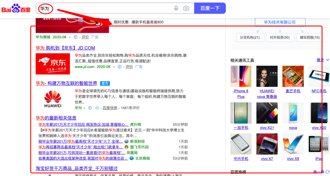Click the HUAWEI logo thumbnail
Image resolution: width=330 pixels, height=176 pixels.
coord(53,99)
